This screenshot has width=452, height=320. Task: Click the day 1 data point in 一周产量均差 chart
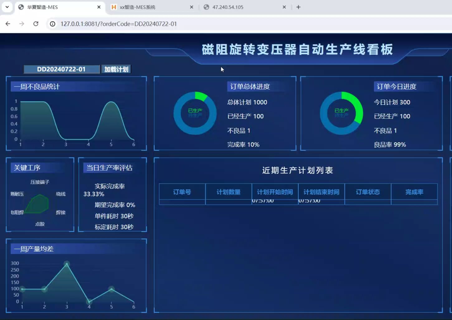click(22, 289)
